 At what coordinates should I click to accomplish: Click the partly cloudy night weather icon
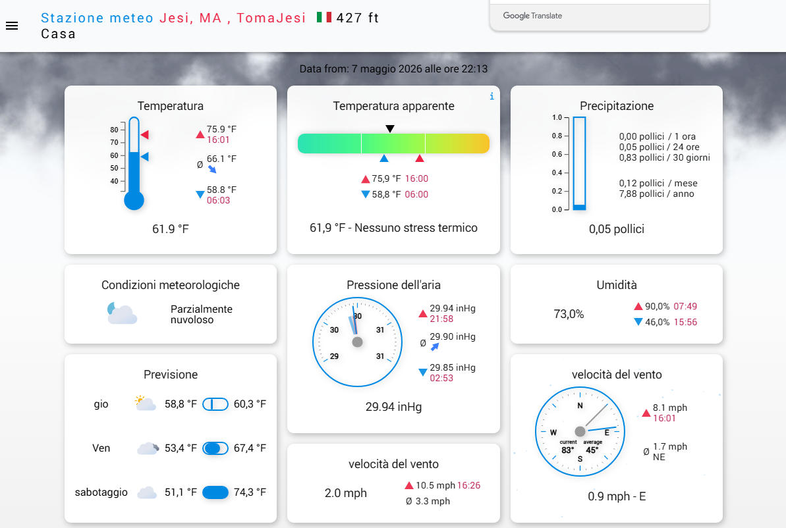(x=122, y=313)
